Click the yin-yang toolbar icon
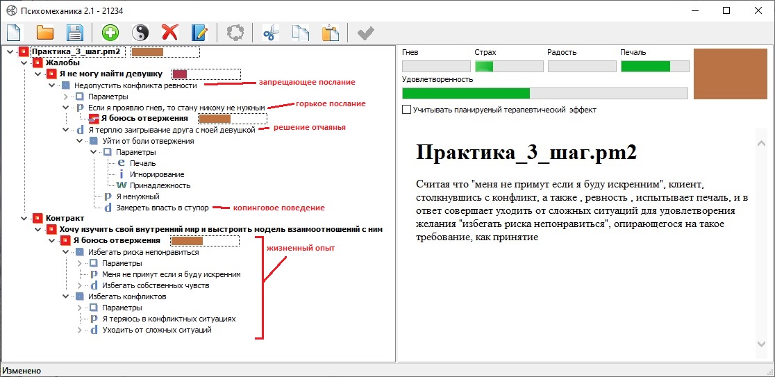The width and height of the screenshot is (775, 377). 140,32
